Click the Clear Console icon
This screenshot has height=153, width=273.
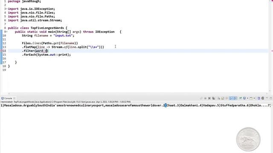point(219,98)
